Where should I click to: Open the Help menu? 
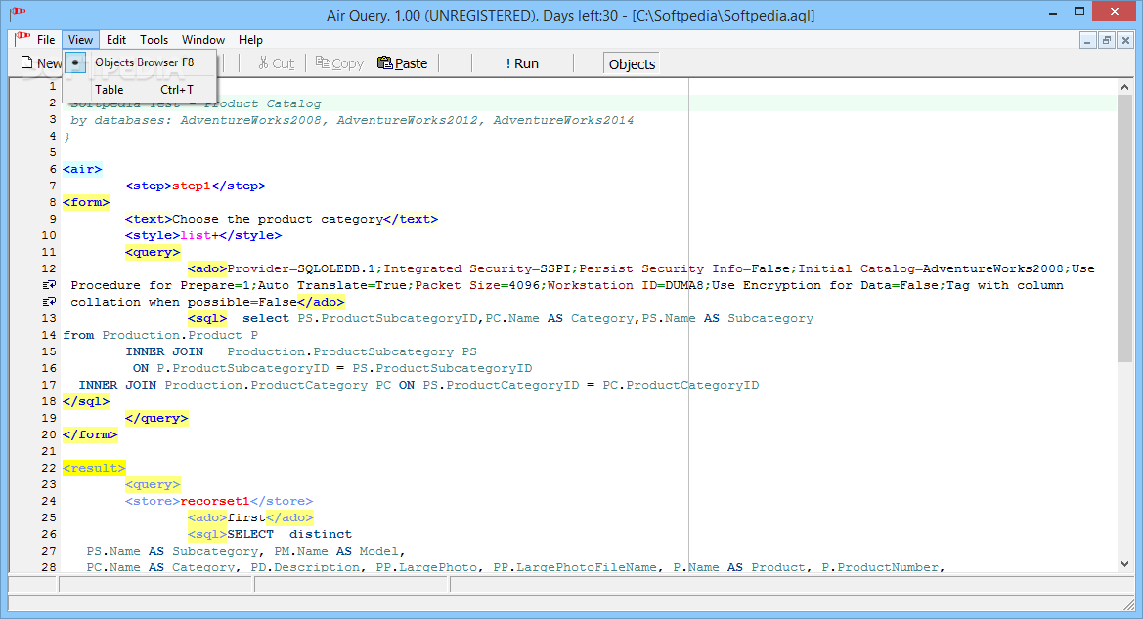[250, 40]
